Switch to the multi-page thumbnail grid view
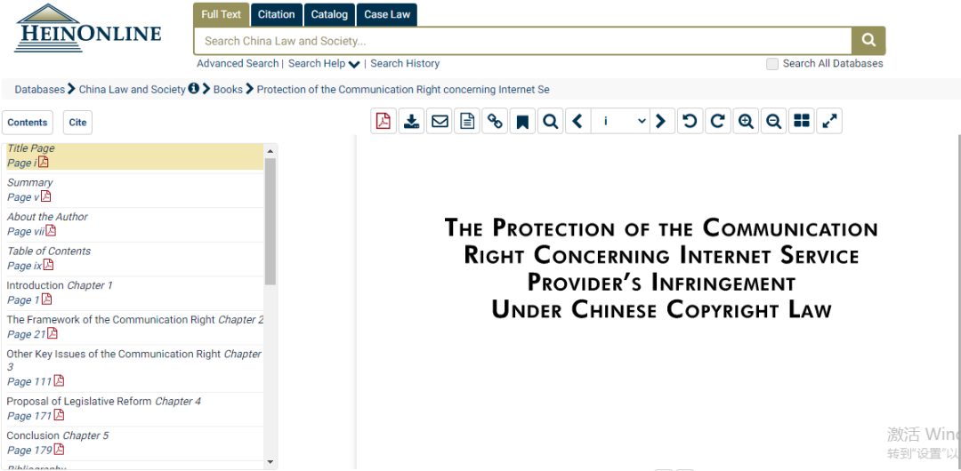961x471 pixels. (802, 122)
